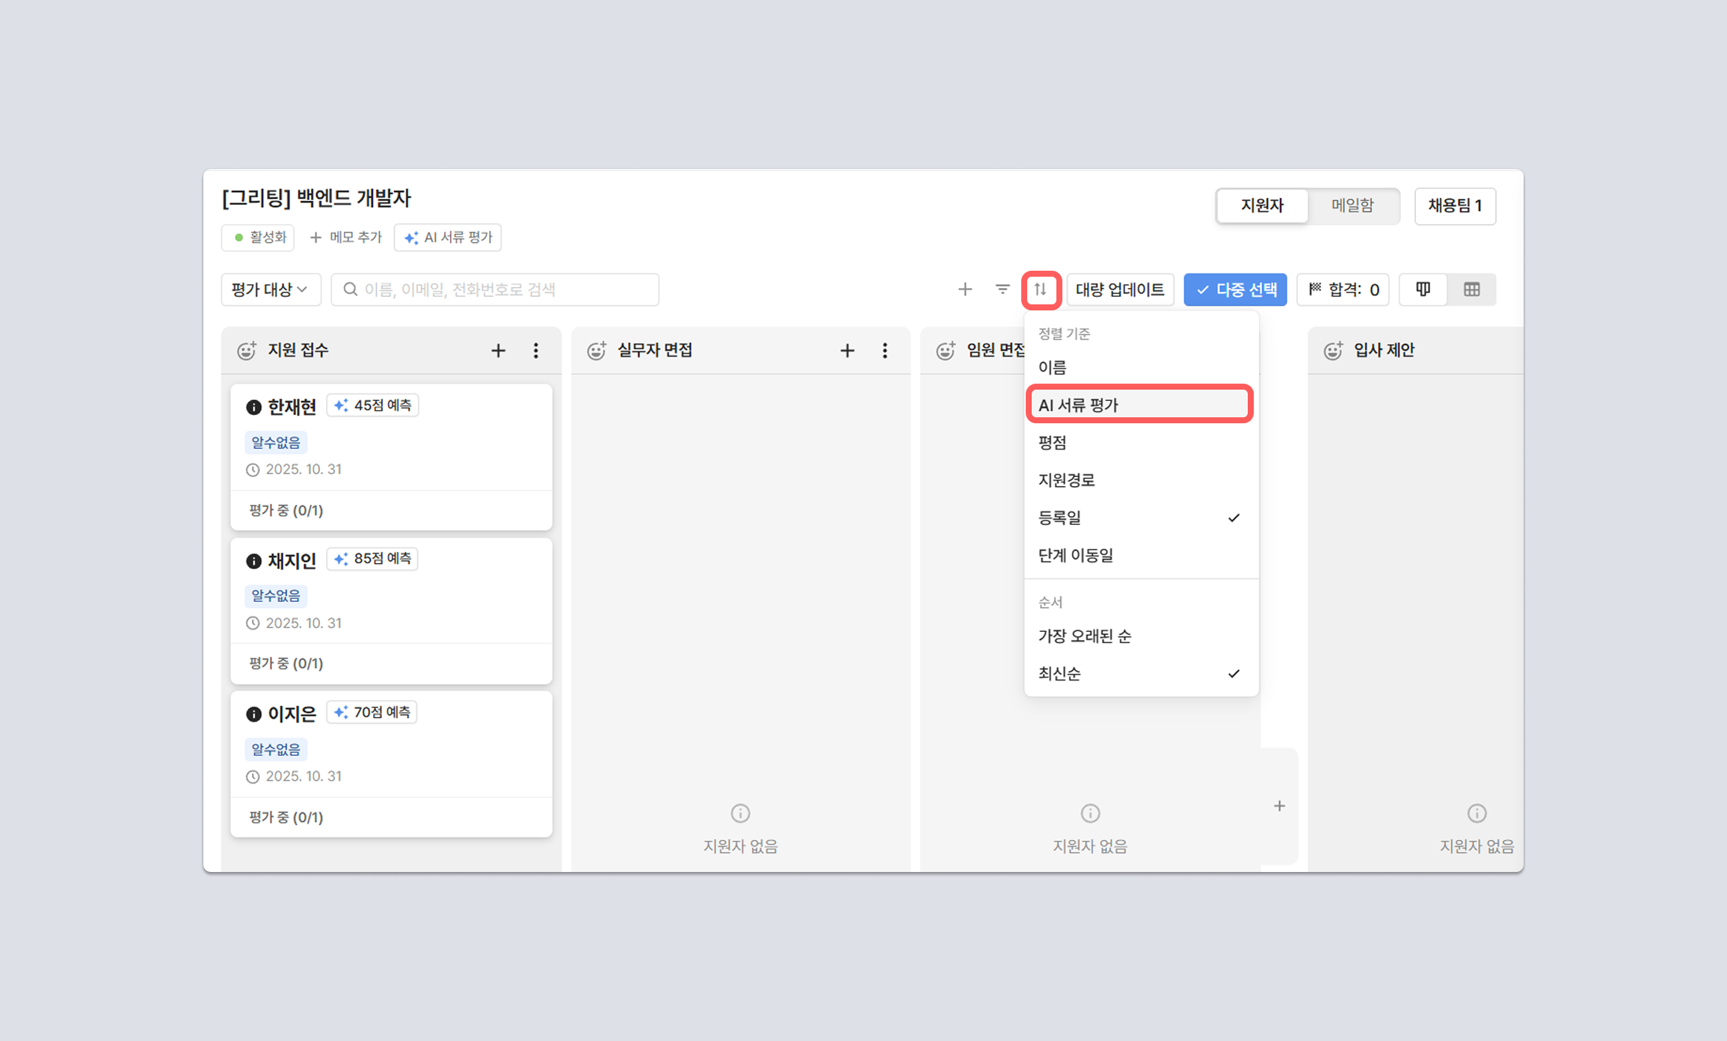Click emoji icon next to 입사 제안
Image resolution: width=1727 pixels, height=1041 pixels.
(1333, 351)
